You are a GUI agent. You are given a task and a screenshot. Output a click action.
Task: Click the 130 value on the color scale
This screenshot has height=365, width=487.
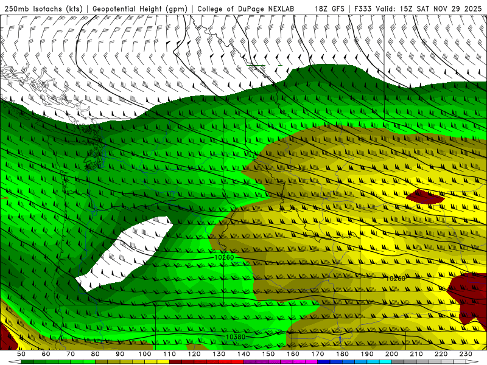pyautogui.click(x=219, y=354)
